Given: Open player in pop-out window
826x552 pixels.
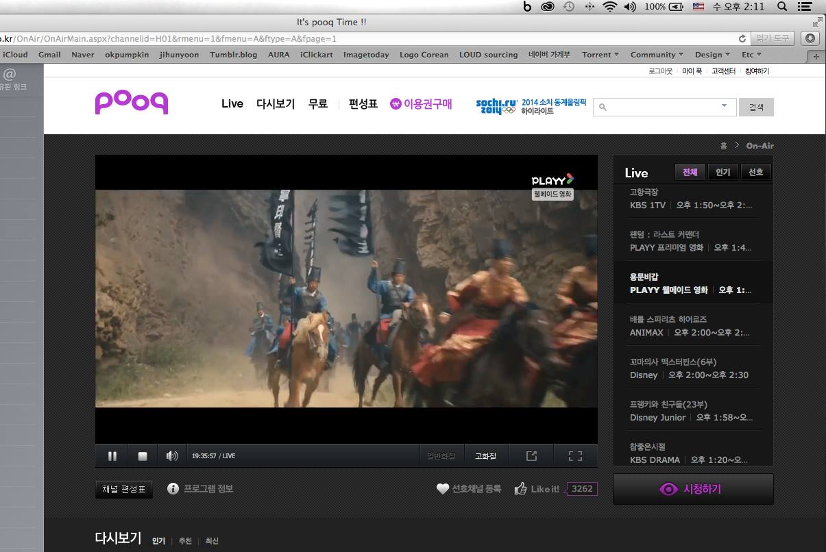Looking at the screenshot, I should click(x=531, y=455).
